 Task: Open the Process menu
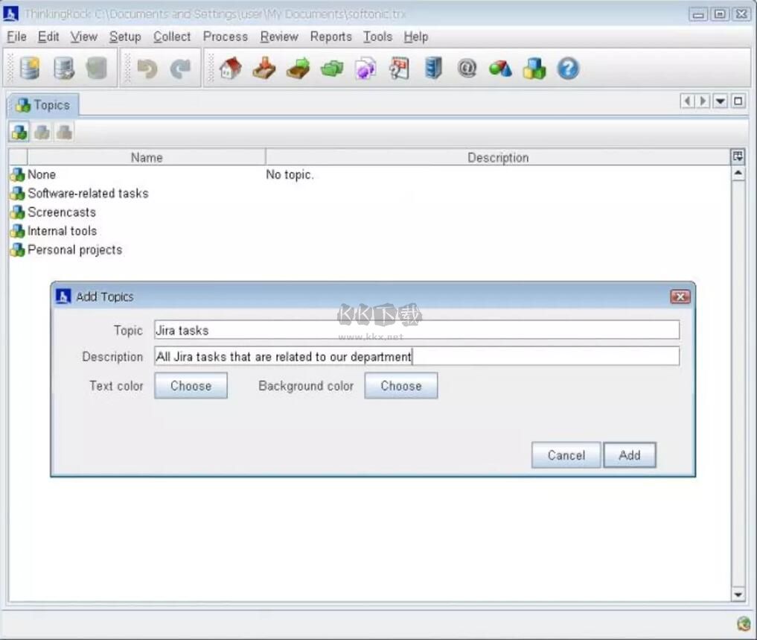point(225,37)
